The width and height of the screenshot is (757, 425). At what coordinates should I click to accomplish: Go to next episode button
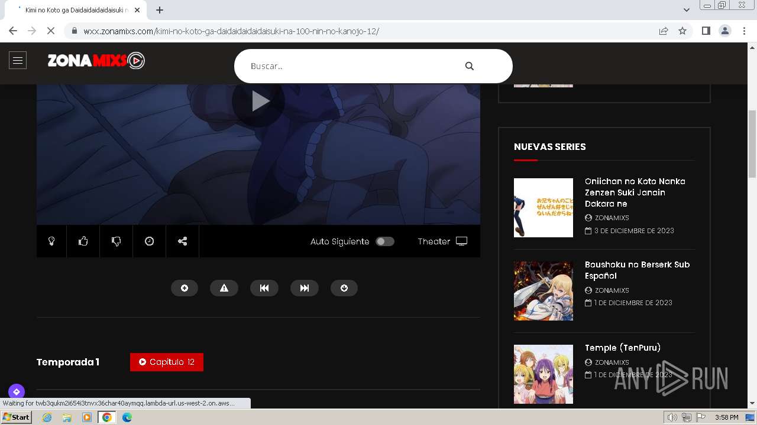tap(305, 288)
